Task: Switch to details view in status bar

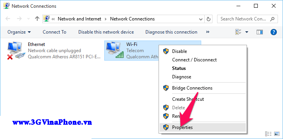Action: pyautogui.click(x=268, y=134)
